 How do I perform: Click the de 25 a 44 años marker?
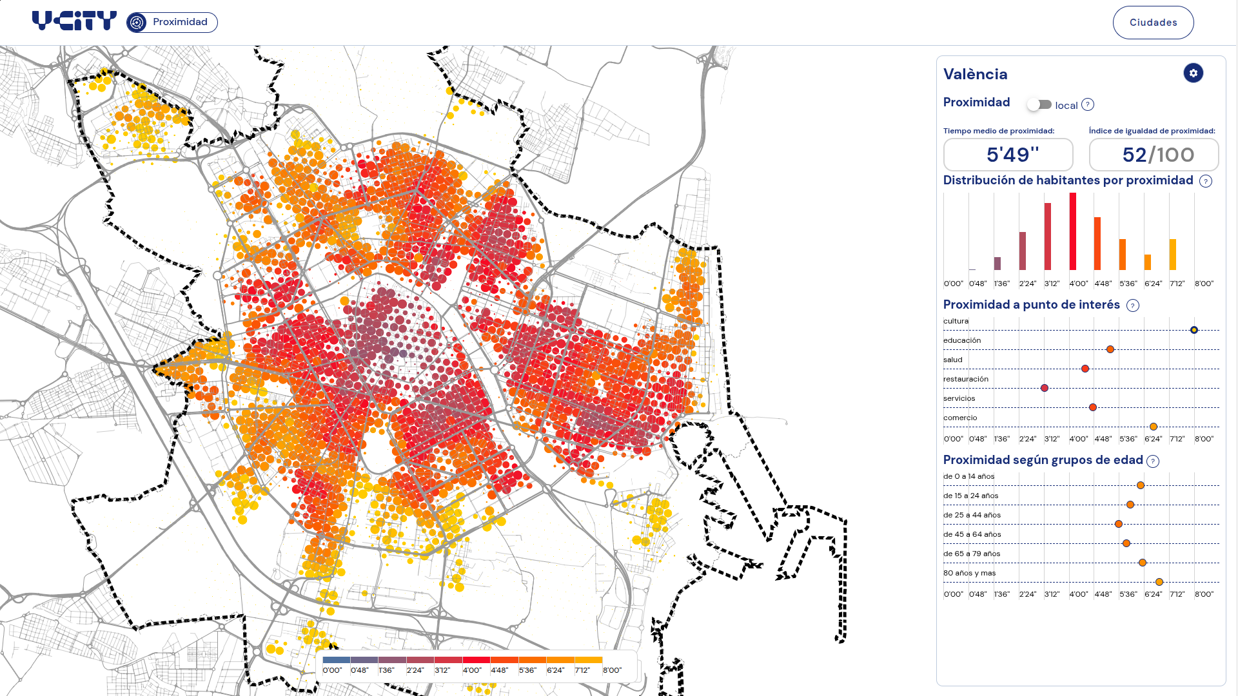[1119, 524]
